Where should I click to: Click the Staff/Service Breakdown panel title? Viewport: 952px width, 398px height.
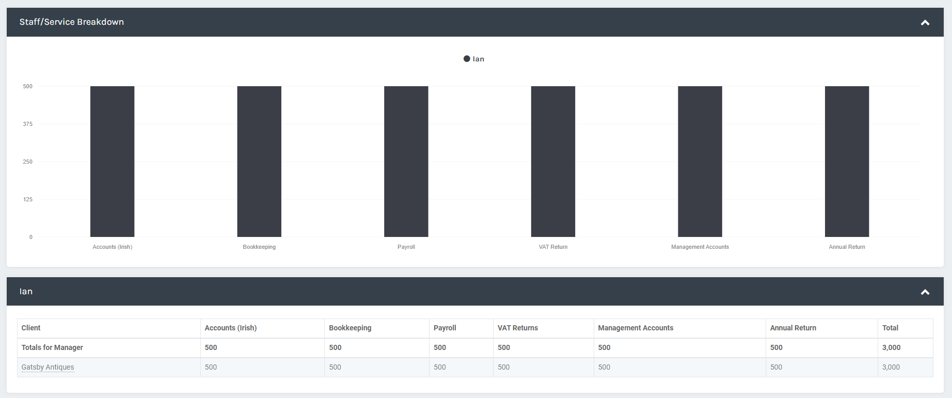pyautogui.click(x=72, y=22)
